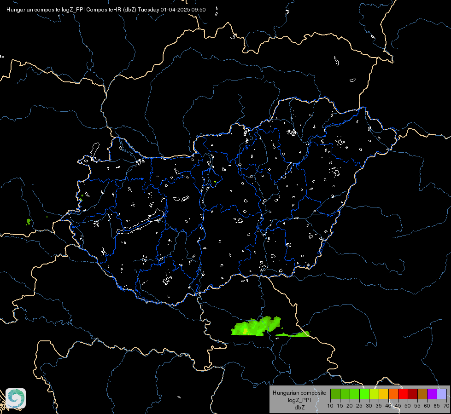Select the 55–60 dBZ brown legend swatch
This screenshot has width=451, height=414.
[422, 394]
